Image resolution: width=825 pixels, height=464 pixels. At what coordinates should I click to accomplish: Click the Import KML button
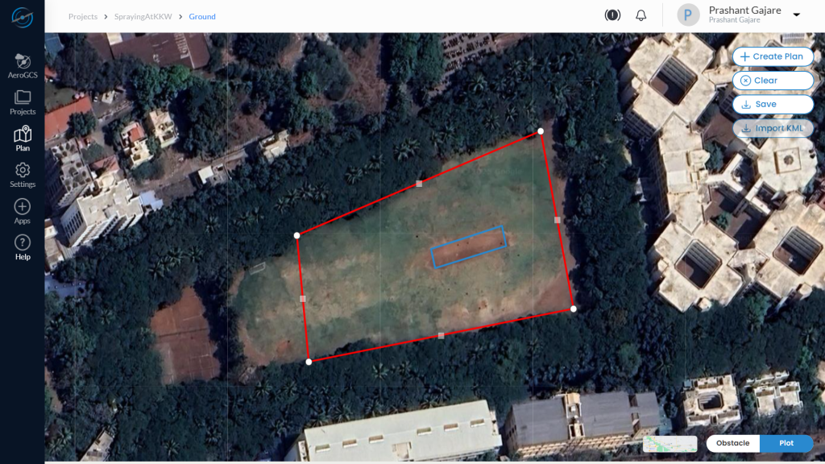[x=773, y=128]
